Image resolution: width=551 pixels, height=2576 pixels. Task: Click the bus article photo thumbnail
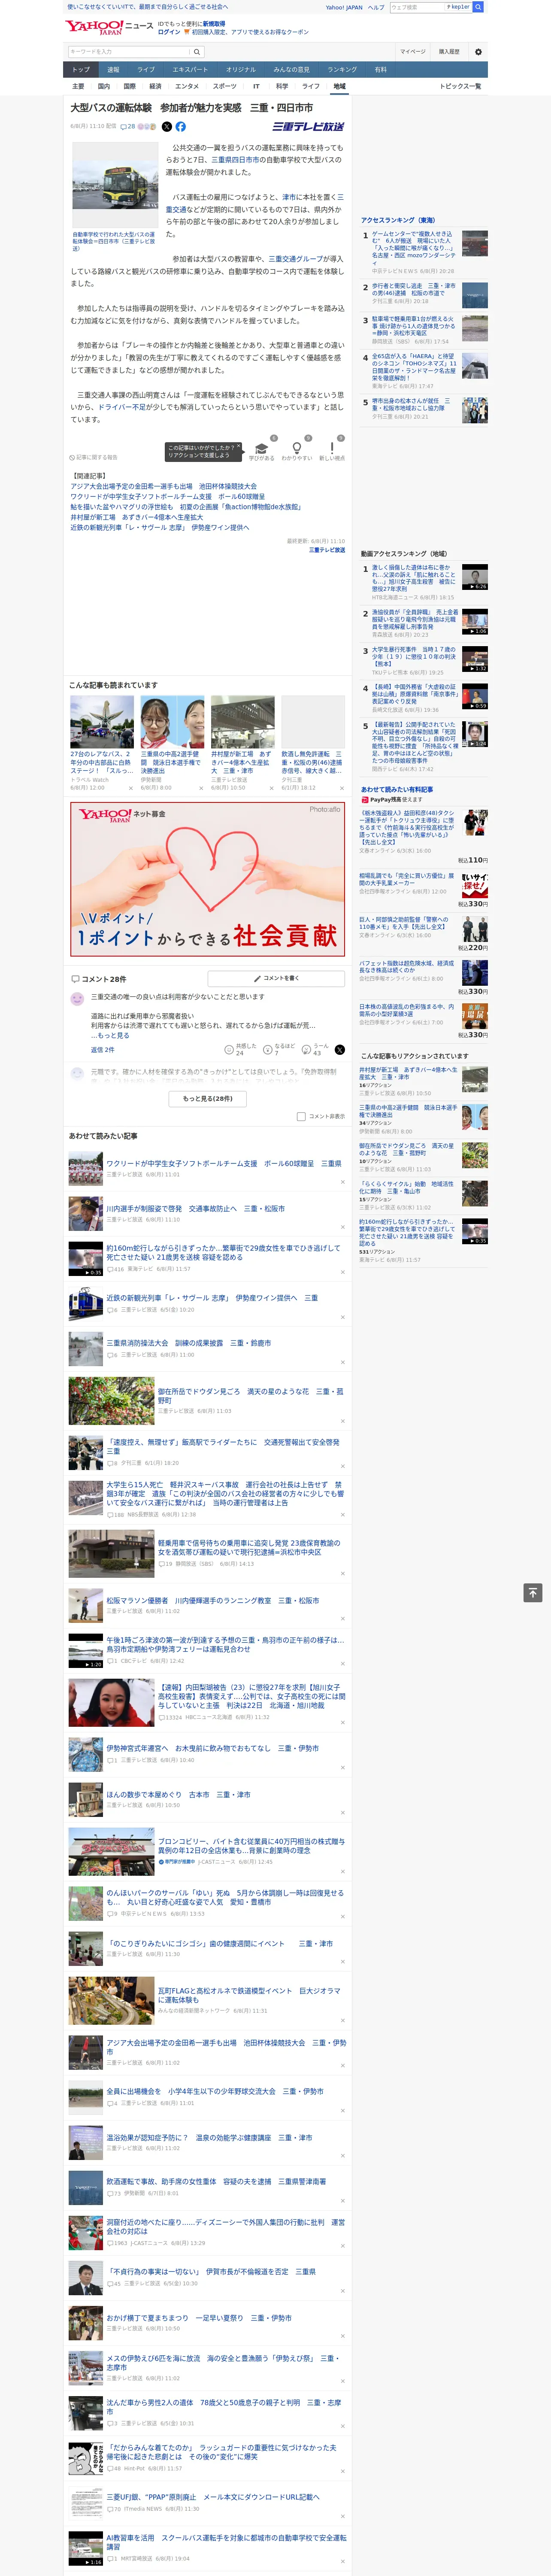point(115,185)
